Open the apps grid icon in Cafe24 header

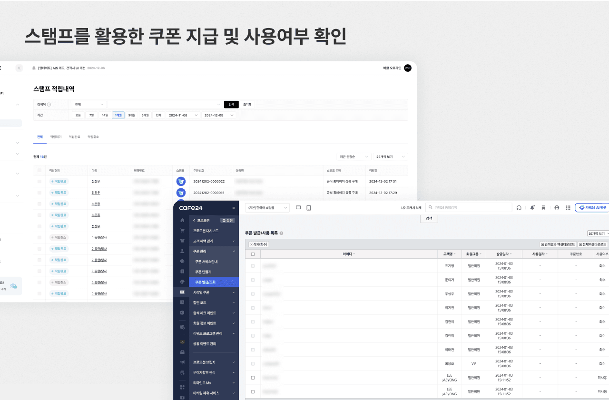coord(568,208)
